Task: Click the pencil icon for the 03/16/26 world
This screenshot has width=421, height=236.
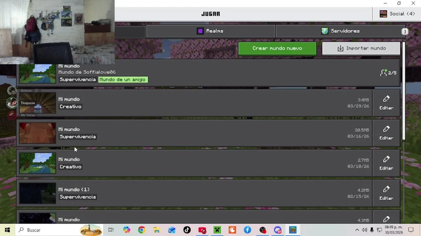Action: pyautogui.click(x=386, y=129)
